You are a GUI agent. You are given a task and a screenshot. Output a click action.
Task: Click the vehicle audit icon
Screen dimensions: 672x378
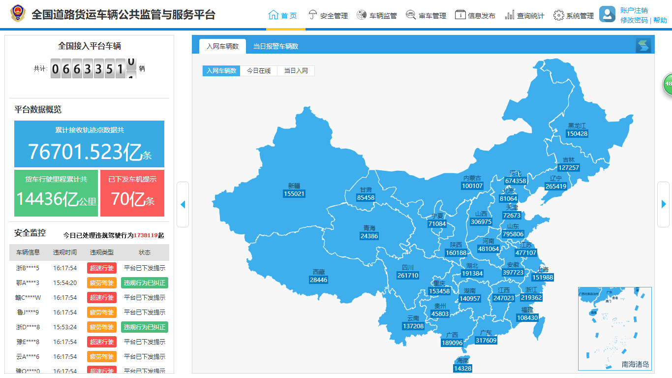[411, 15]
